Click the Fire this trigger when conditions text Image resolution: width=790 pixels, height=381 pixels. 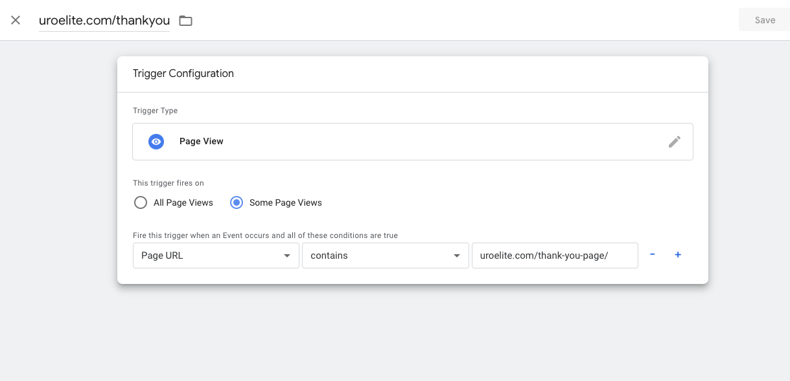pyautogui.click(x=265, y=235)
